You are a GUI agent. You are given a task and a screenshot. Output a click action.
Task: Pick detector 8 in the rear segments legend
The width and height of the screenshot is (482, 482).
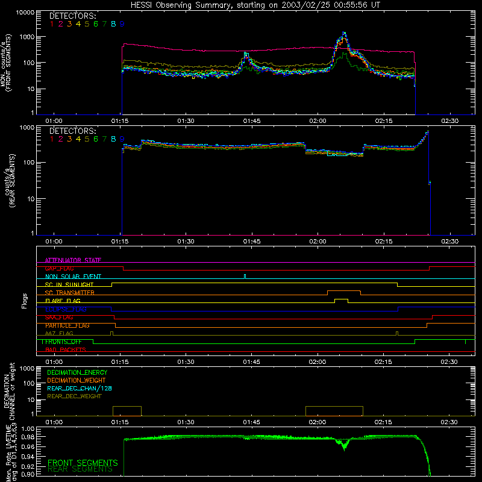113,139
